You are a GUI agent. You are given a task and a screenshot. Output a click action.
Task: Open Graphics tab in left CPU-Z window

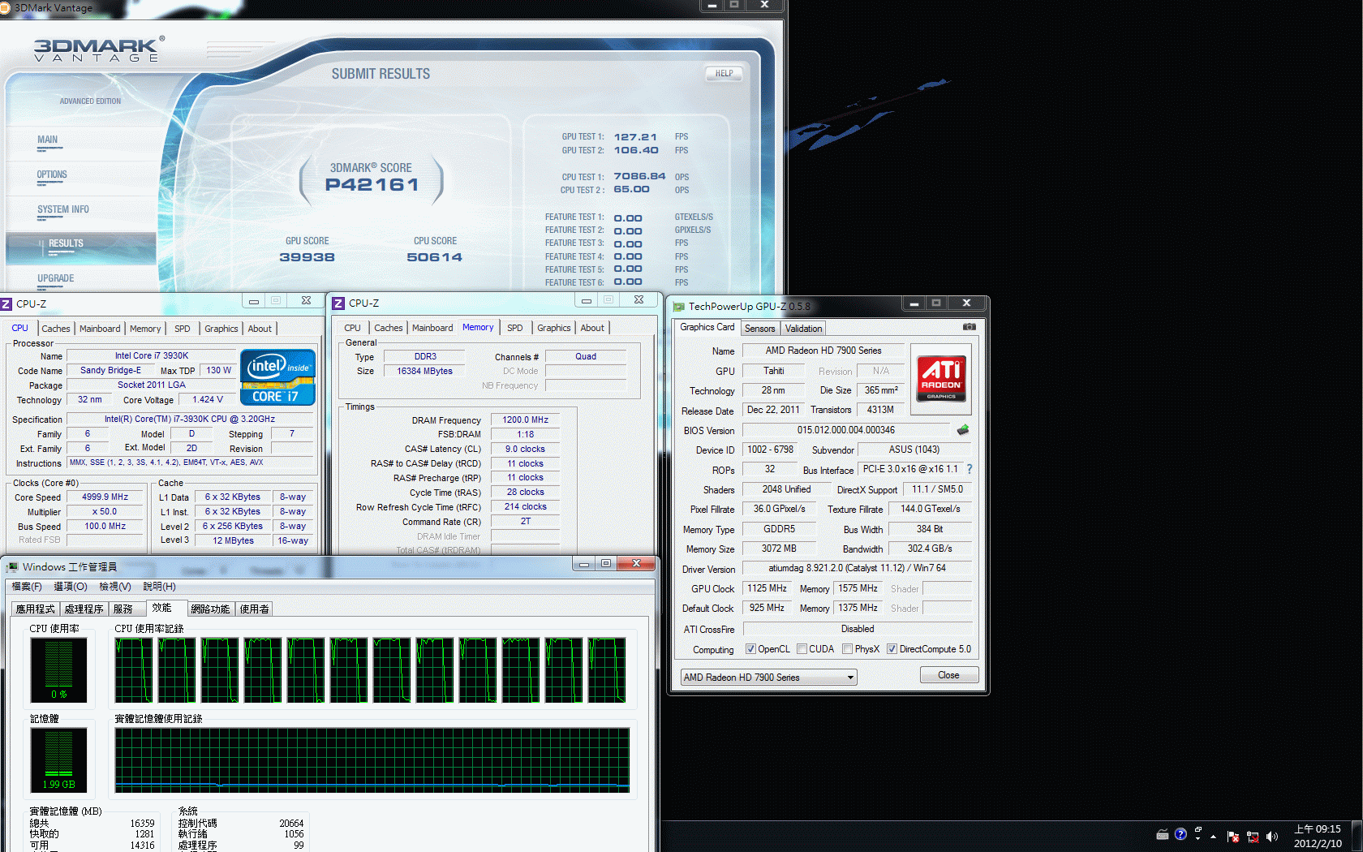click(x=221, y=329)
